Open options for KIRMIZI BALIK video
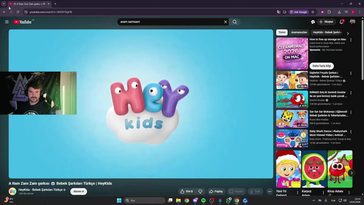Viewport: 364px width, 205px height. [x=351, y=93]
